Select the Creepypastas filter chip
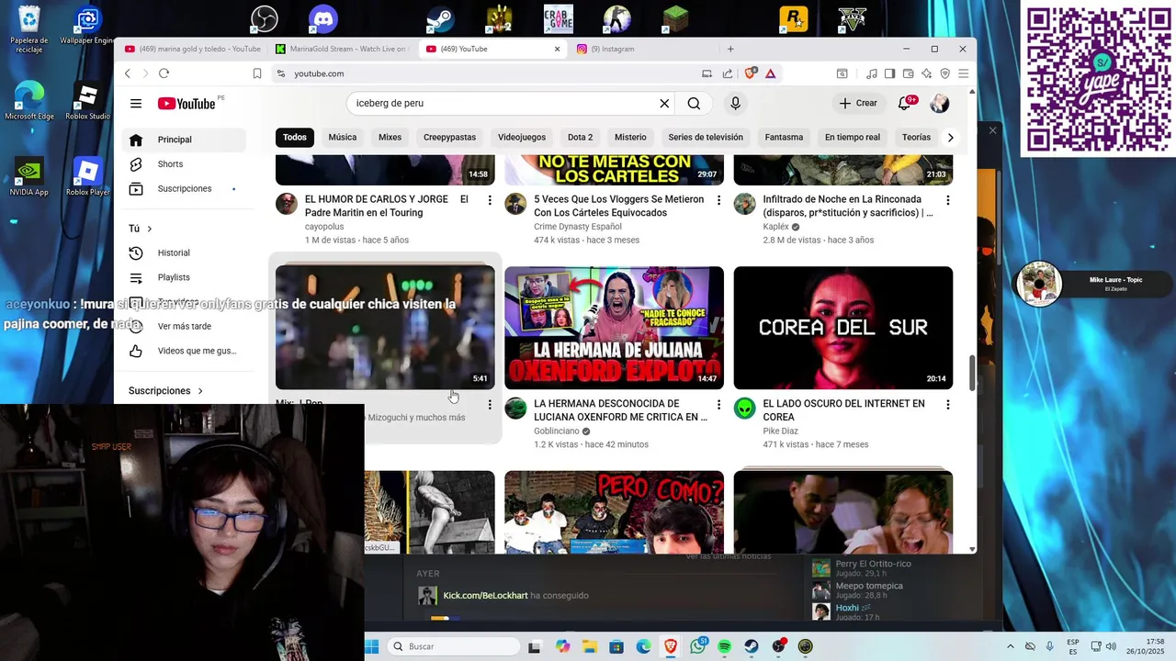The width and height of the screenshot is (1176, 661). (449, 137)
